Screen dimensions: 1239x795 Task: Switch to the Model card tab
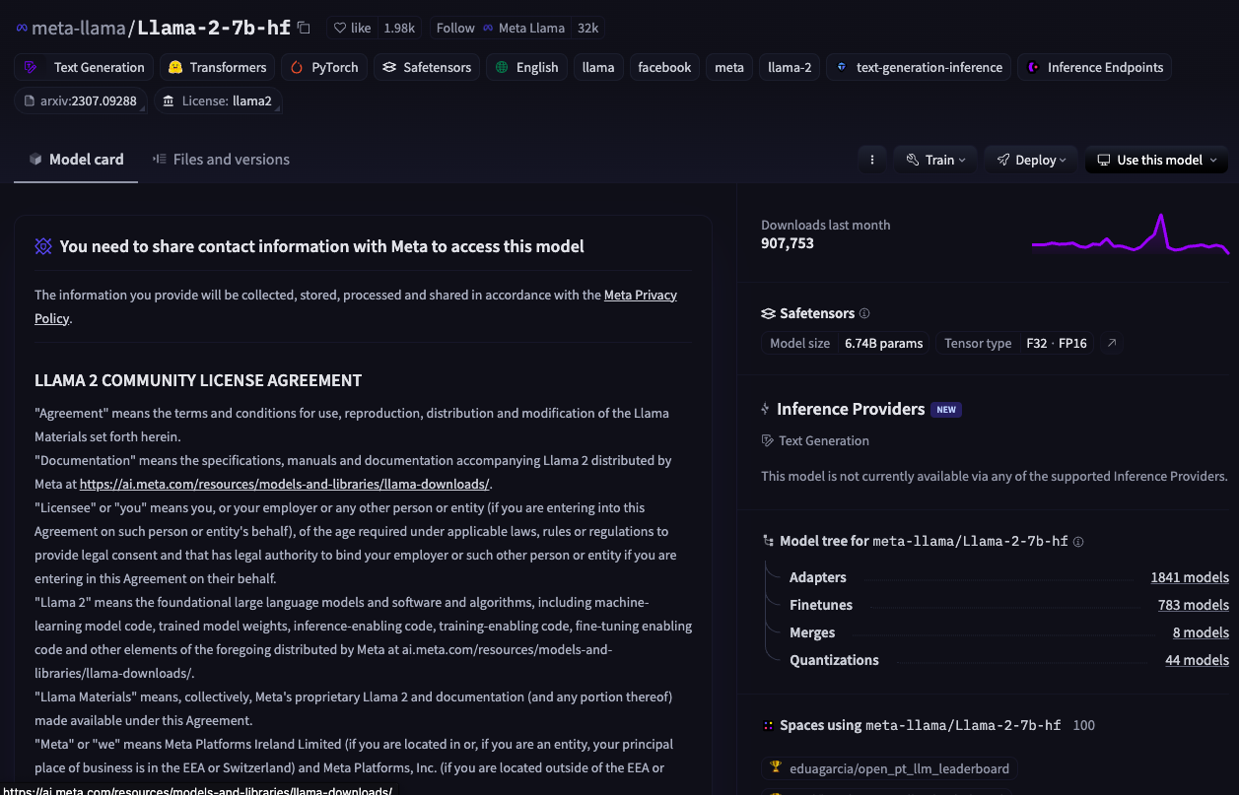[76, 159]
